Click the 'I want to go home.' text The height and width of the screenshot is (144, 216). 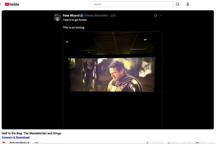point(75,20)
